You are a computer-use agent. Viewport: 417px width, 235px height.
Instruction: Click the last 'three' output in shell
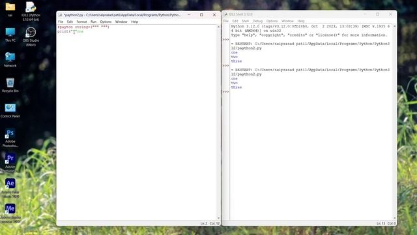(x=237, y=87)
